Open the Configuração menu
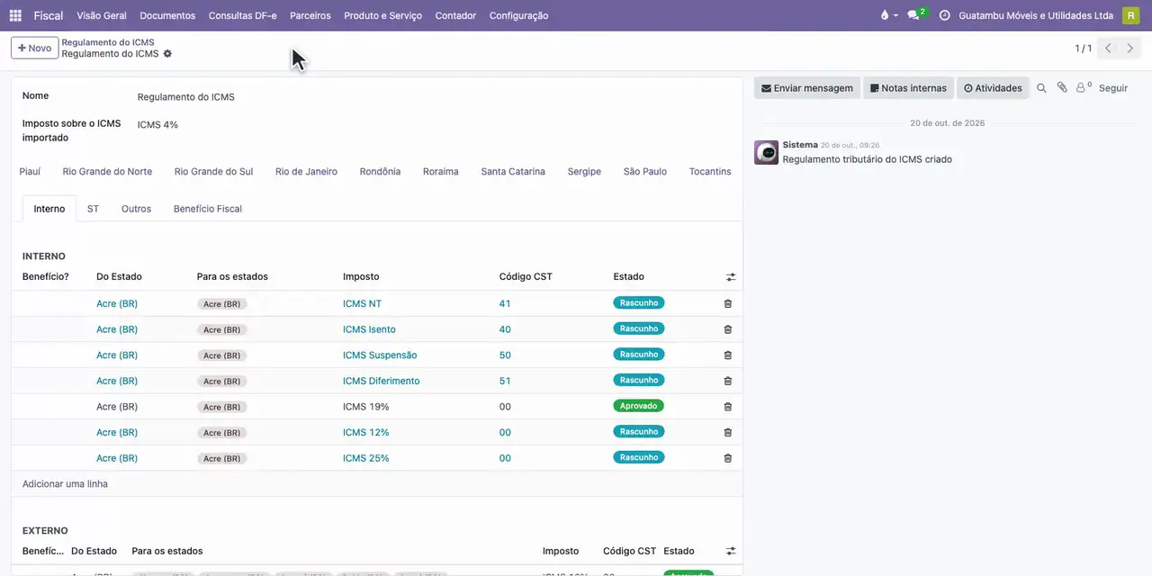Screen dimensions: 1152x576 pos(518,15)
